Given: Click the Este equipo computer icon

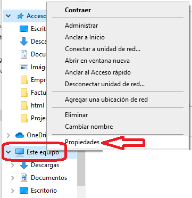Looking at the screenshot, I should pos(20,152).
